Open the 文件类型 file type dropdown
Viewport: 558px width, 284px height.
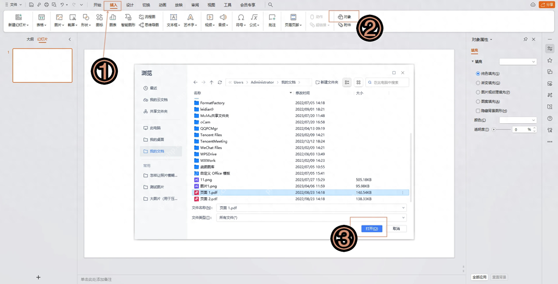click(x=403, y=217)
